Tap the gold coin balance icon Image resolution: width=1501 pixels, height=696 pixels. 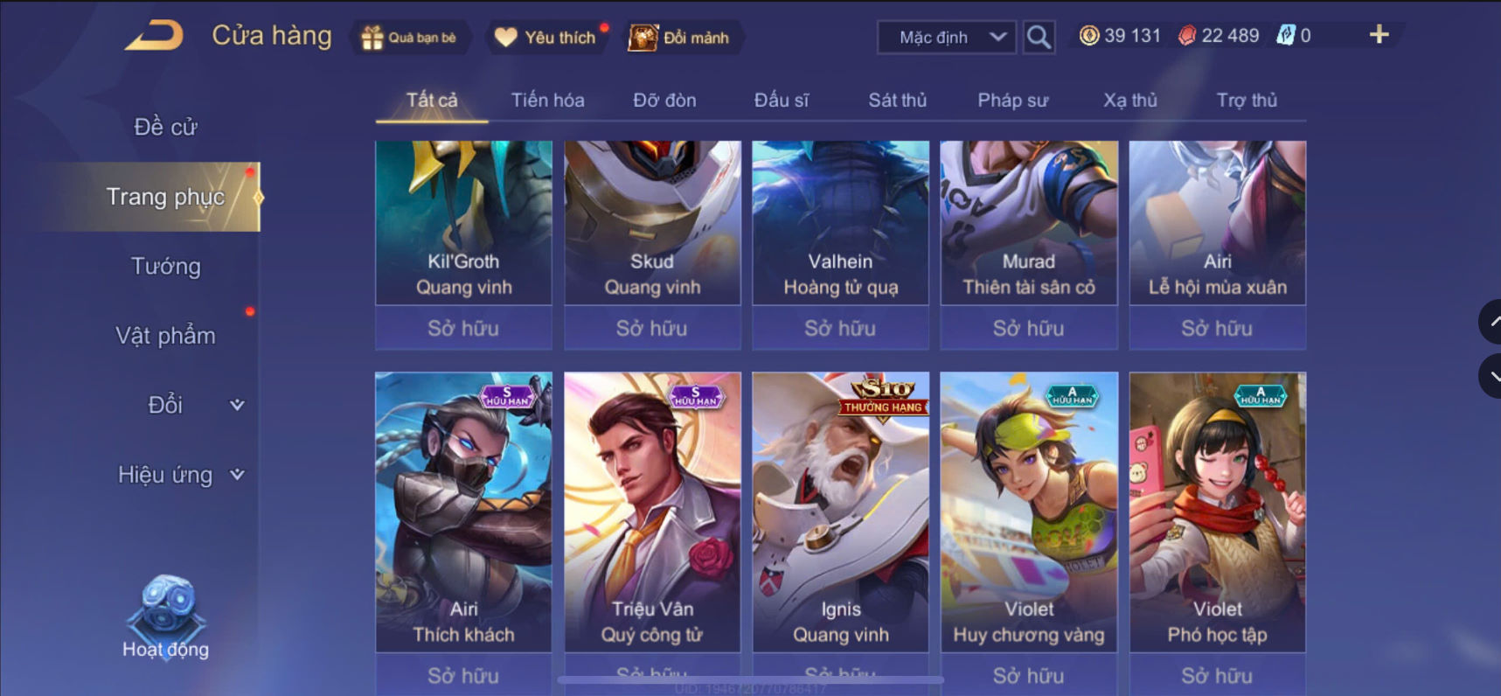point(1089,36)
